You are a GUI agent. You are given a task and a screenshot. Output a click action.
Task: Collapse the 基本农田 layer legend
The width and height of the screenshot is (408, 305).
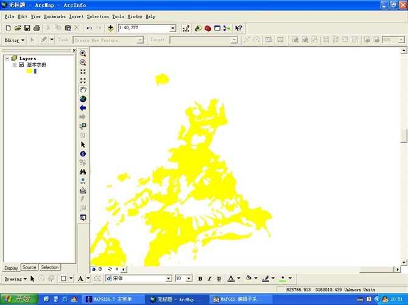coord(15,65)
